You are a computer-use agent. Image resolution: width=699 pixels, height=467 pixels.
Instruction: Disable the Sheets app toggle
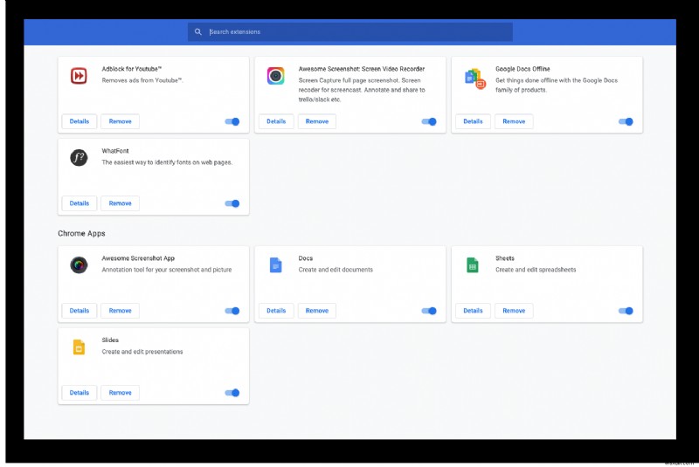coord(626,311)
